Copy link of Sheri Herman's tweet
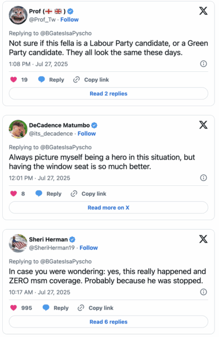Screen dimensions: 219x337 pos(95,308)
